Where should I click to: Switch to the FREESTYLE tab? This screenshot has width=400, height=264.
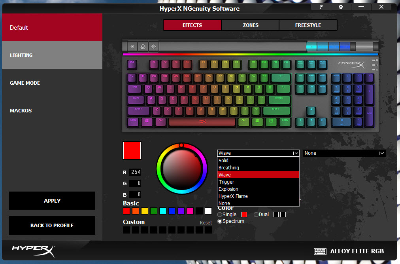point(308,25)
